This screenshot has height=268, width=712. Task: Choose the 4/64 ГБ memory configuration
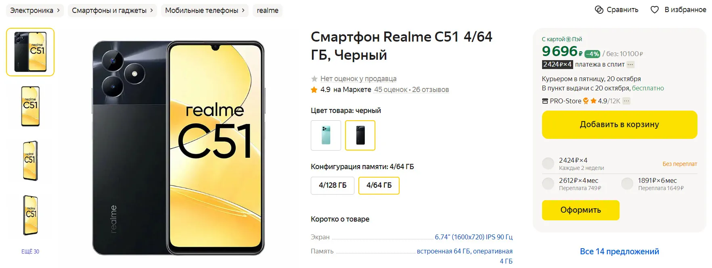point(379,185)
